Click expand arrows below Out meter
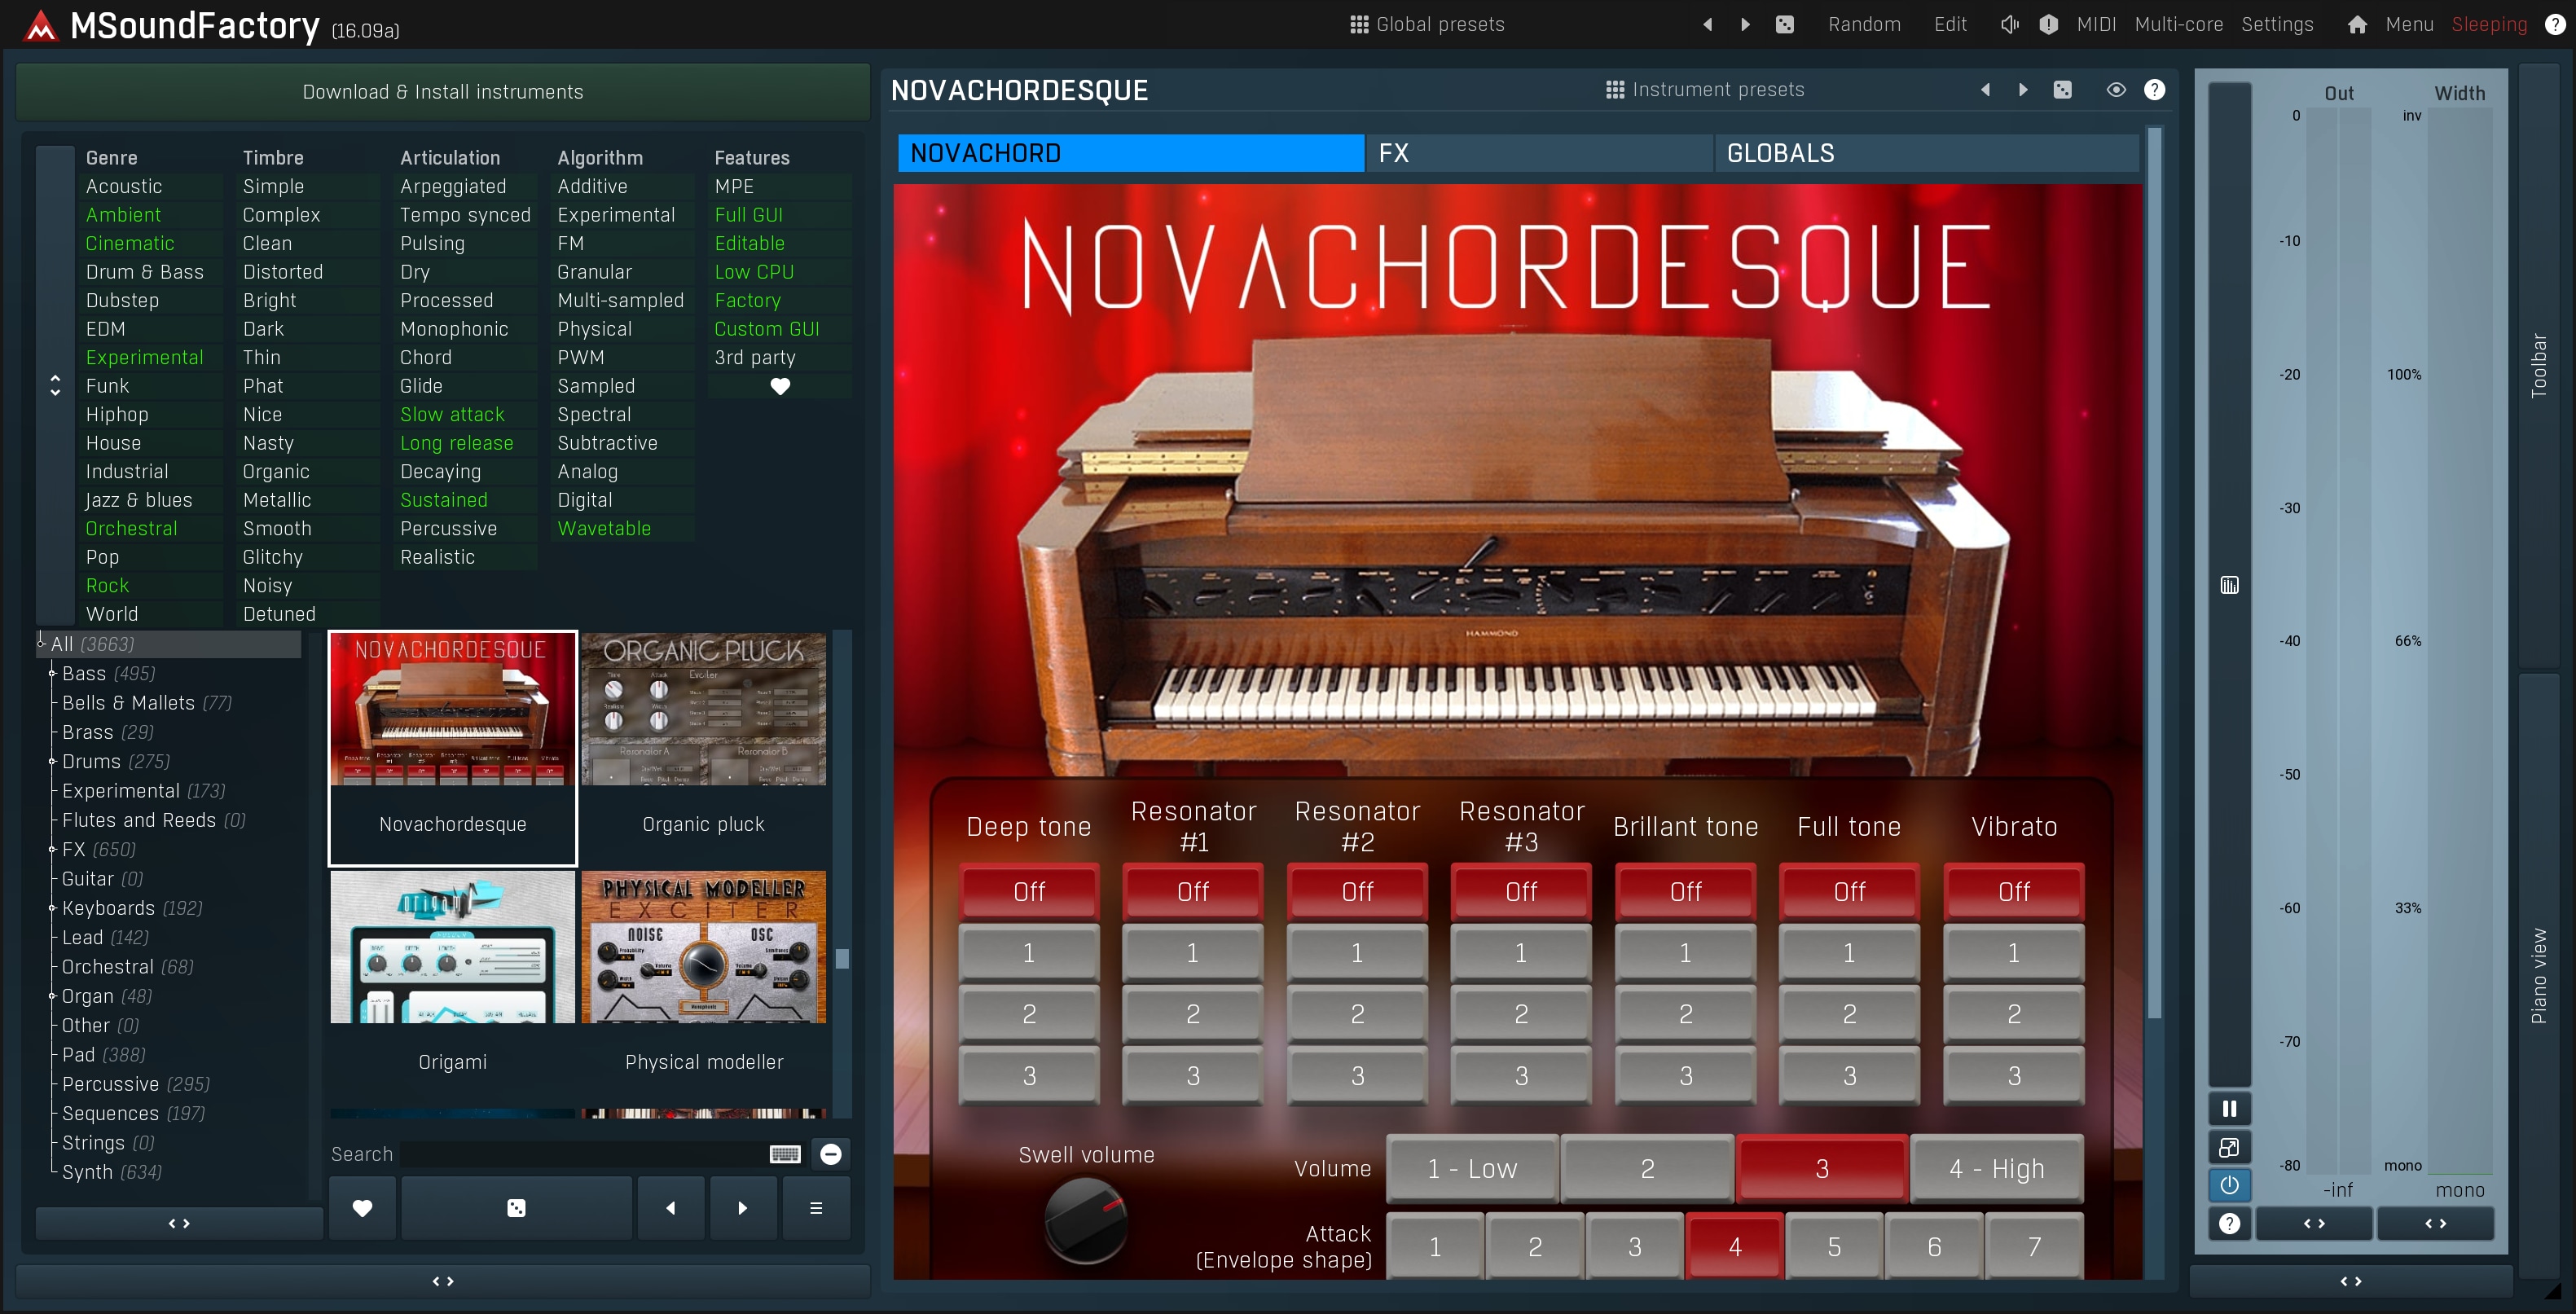Image resolution: width=2576 pixels, height=1314 pixels. click(2314, 1223)
